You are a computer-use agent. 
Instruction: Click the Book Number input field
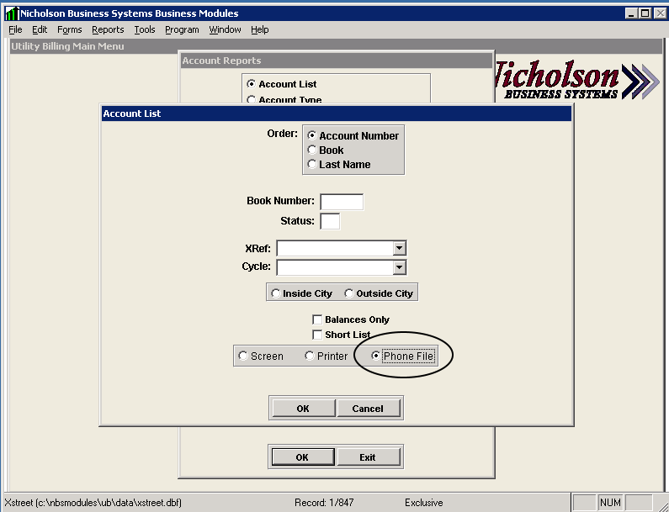[342, 202]
